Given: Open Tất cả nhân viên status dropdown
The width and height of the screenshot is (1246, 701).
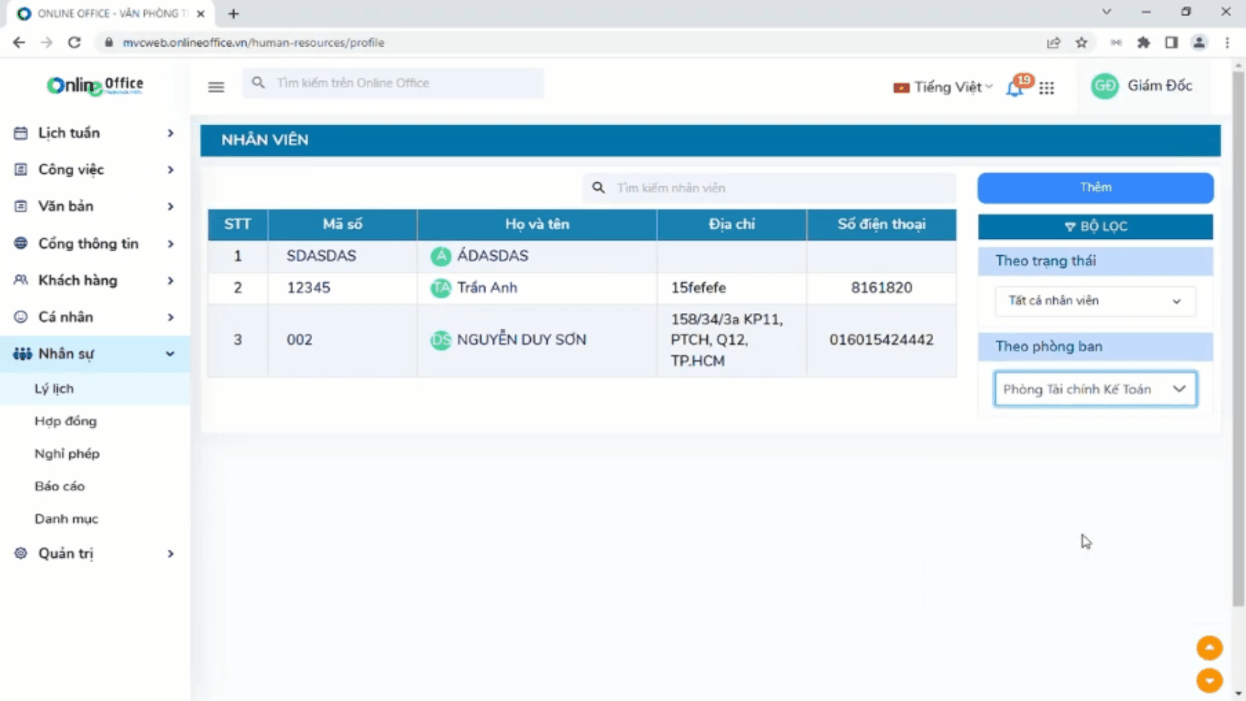Looking at the screenshot, I should (1095, 301).
